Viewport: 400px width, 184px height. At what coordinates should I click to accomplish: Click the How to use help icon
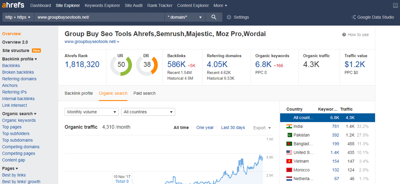tap(344, 35)
